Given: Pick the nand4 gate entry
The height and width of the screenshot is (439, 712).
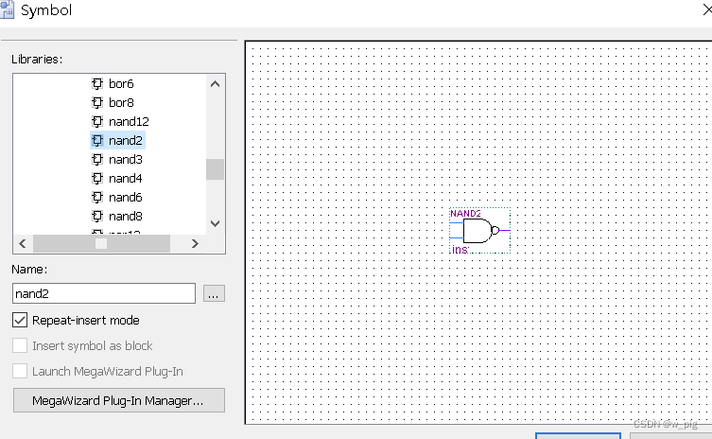Looking at the screenshot, I should [126, 178].
